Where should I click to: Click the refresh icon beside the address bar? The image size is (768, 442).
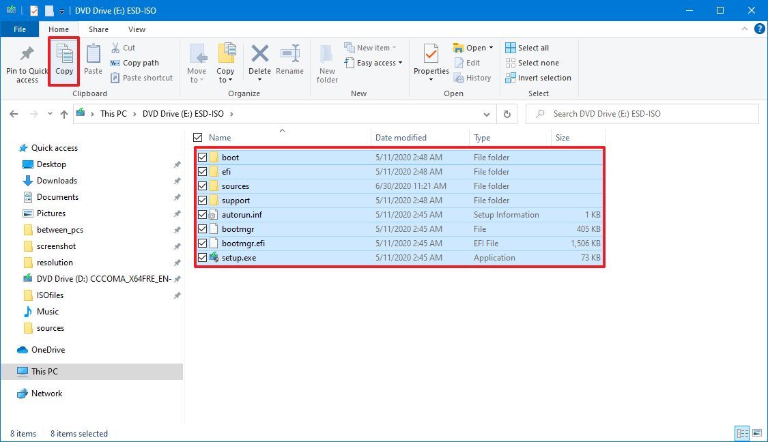[507, 114]
